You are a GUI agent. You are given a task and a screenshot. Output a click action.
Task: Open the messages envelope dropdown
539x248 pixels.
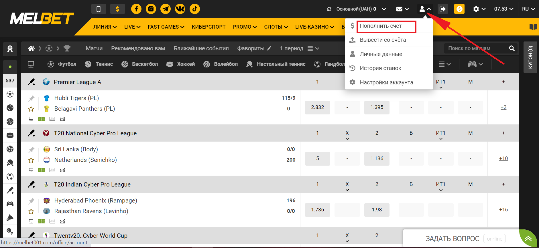point(402,9)
